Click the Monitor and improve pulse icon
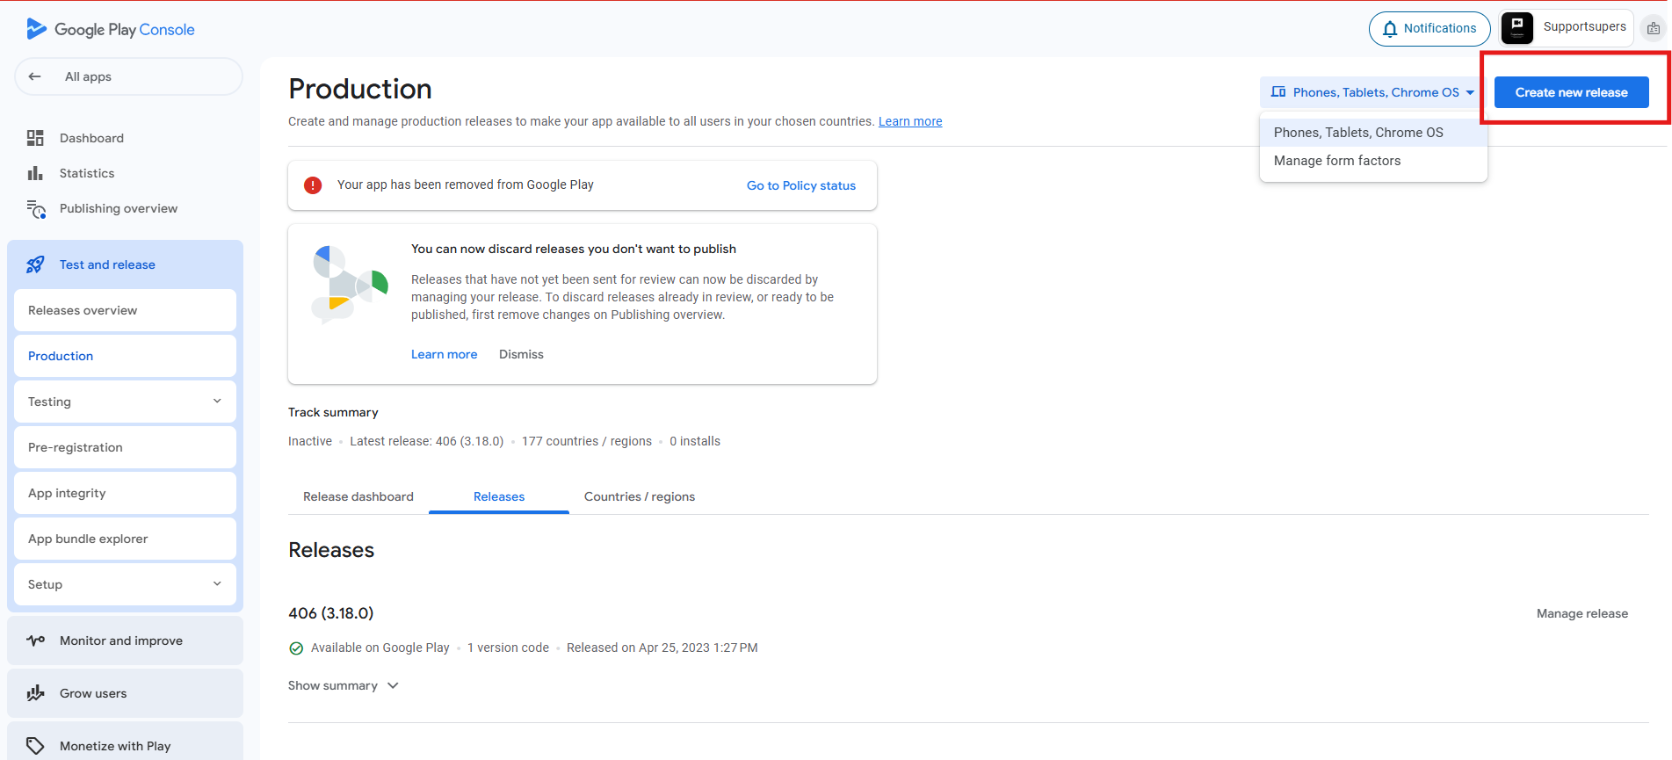This screenshot has width=1672, height=760. [x=35, y=641]
